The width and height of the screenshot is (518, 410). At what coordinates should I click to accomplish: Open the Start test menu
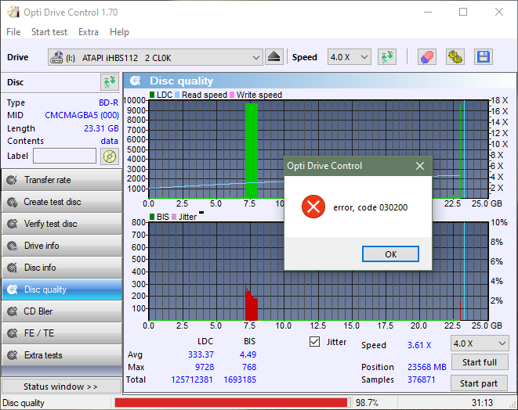tap(49, 32)
